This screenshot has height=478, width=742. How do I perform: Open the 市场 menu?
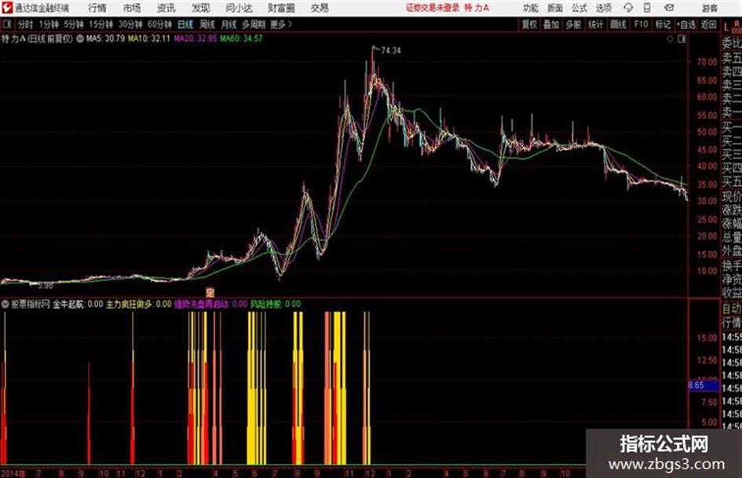[x=132, y=8]
